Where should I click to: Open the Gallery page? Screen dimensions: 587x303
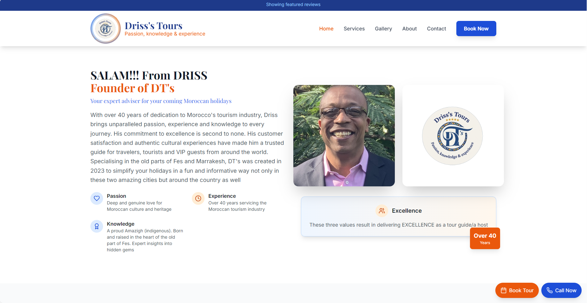(383, 29)
